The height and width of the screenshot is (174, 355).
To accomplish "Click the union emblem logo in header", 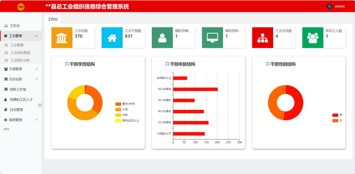I will coord(21,7).
